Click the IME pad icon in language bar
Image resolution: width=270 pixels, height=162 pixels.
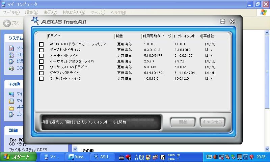click(148, 157)
